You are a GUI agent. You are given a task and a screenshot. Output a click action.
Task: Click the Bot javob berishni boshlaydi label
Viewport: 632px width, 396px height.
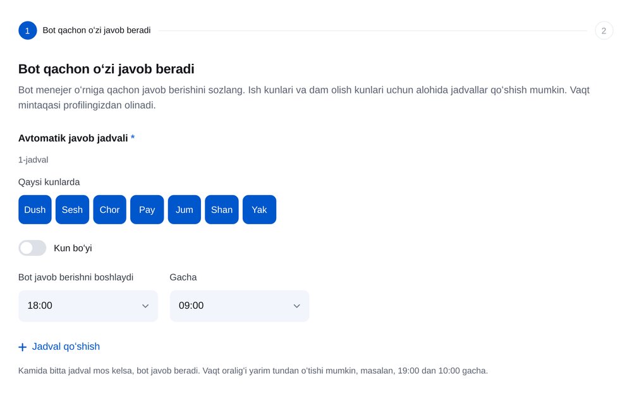76,277
